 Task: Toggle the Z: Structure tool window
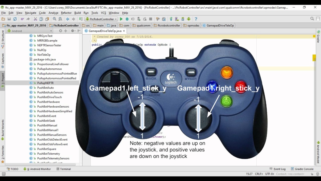[3, 39]
